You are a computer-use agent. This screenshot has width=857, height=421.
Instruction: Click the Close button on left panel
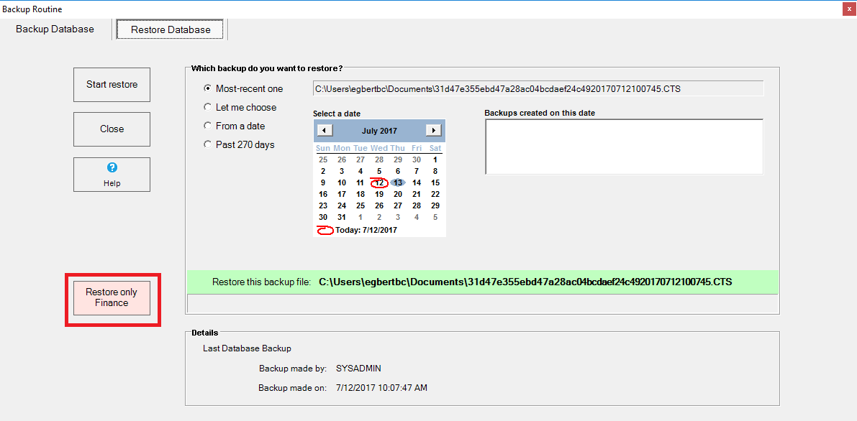[x=112, y=129]
